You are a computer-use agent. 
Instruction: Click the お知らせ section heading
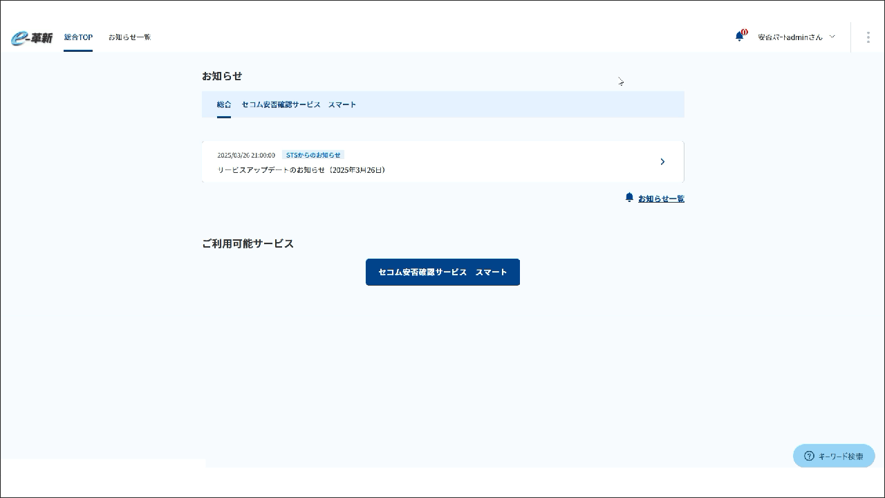[222, 76]
